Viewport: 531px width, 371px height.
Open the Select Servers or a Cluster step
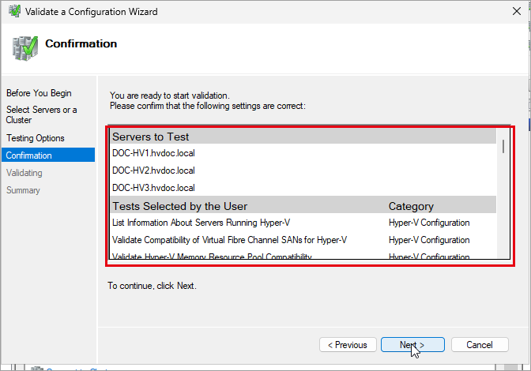pyautogui.click(x=41, y=114)
